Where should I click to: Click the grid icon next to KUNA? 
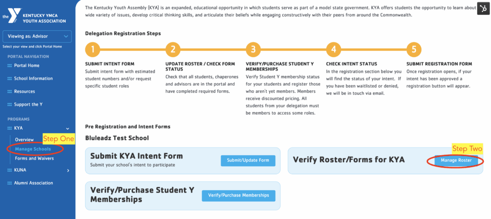coord(10,170)
